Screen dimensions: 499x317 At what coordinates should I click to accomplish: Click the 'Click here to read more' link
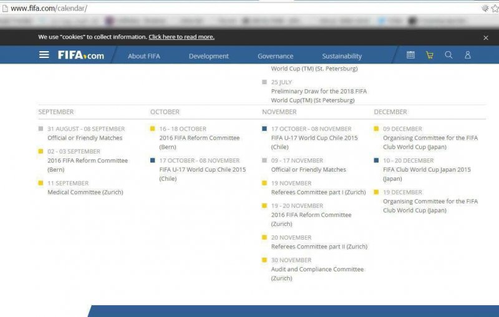pyautogui.click(x=181, y=37)
